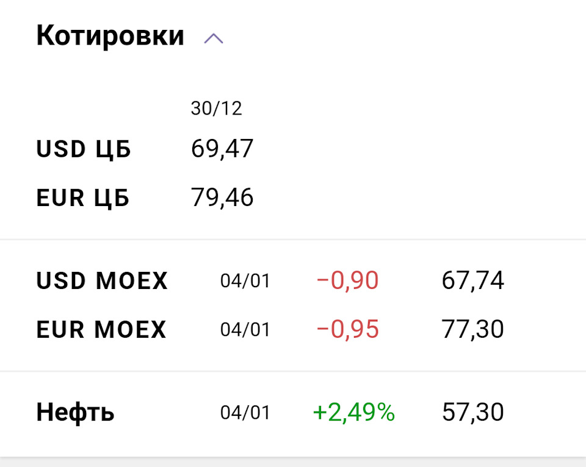
Task: Click the USD MOEX 04/01 date
Action: [x=245, y=281]
